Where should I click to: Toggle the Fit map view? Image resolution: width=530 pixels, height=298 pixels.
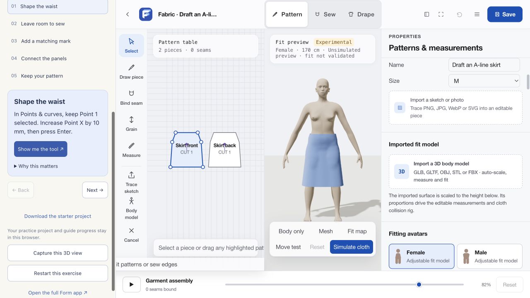(x=357, y=231)
